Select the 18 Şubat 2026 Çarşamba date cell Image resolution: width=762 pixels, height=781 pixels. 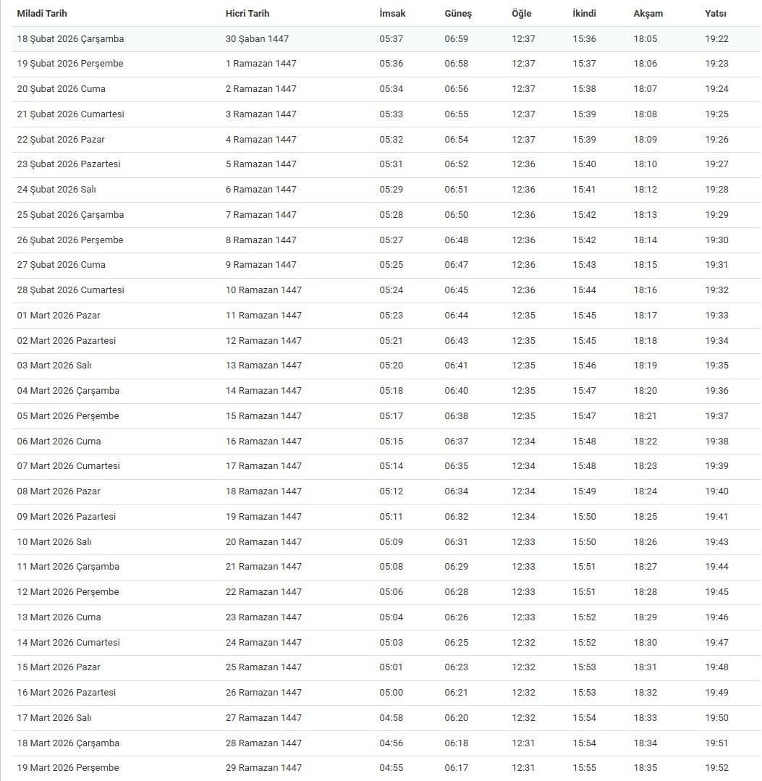(x=70, y=39)
